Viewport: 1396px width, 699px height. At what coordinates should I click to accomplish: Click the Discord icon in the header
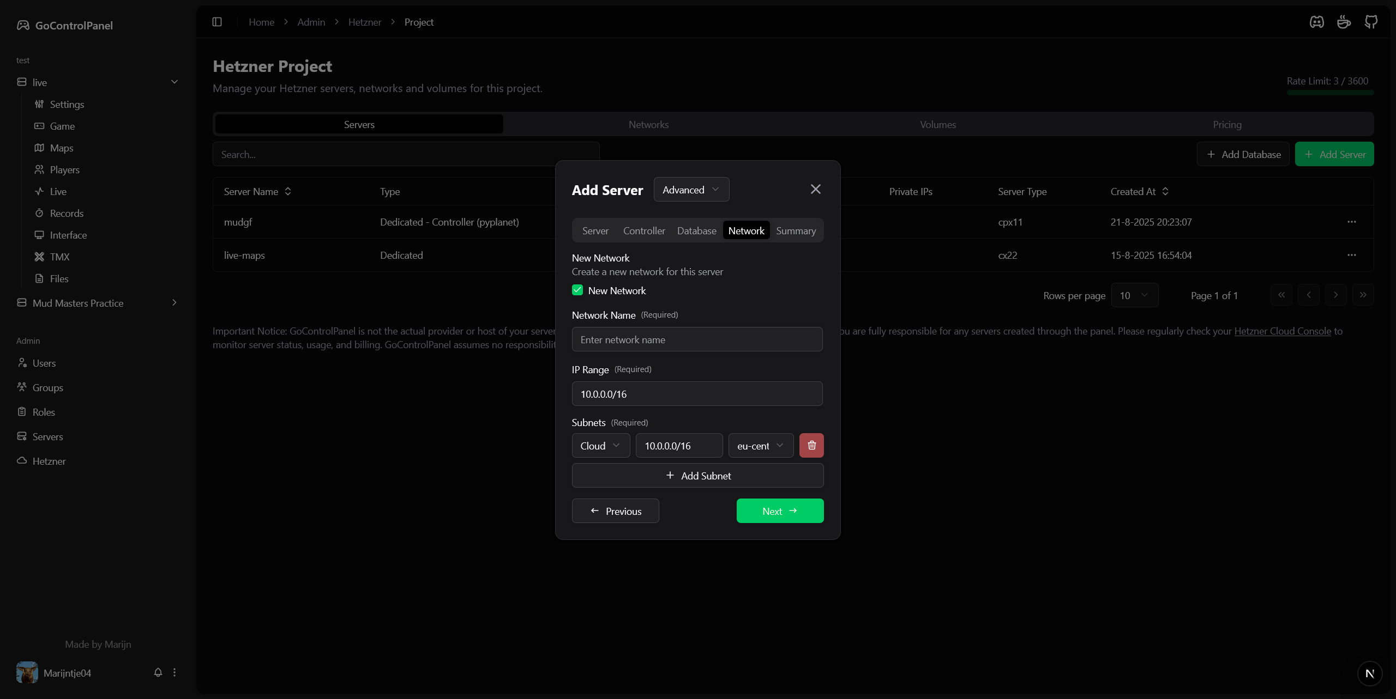click(x=1316, y=22)
